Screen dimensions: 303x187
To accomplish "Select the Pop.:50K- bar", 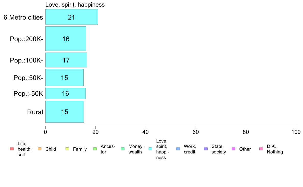I will [x=64, y=77].
